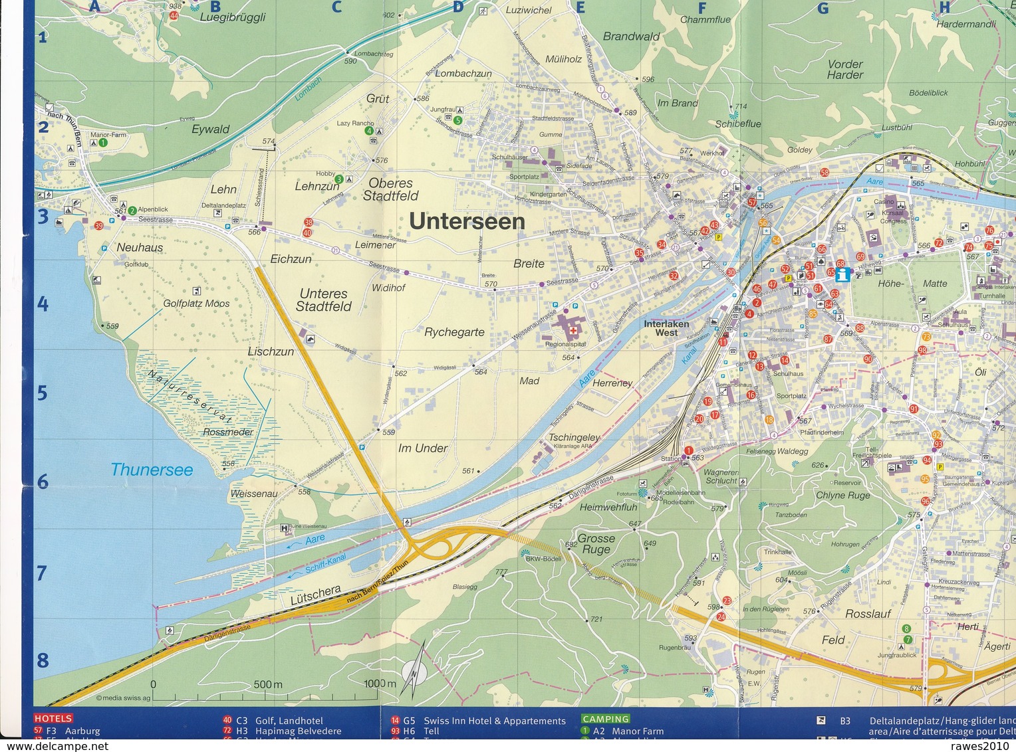Click the 'Thunersee' lake label
This screenshot has height=752, width=1016.
pos(152,470)
